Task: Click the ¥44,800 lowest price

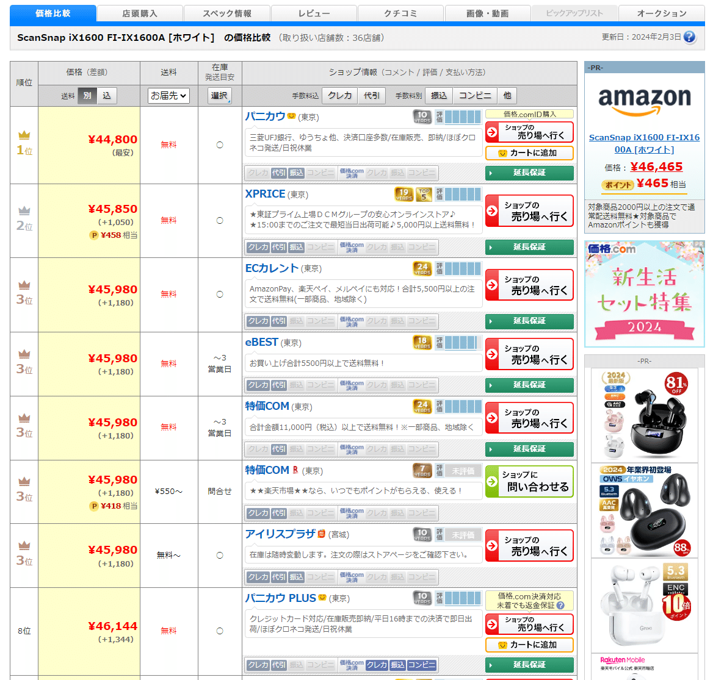Action: (x=113, y=140)
